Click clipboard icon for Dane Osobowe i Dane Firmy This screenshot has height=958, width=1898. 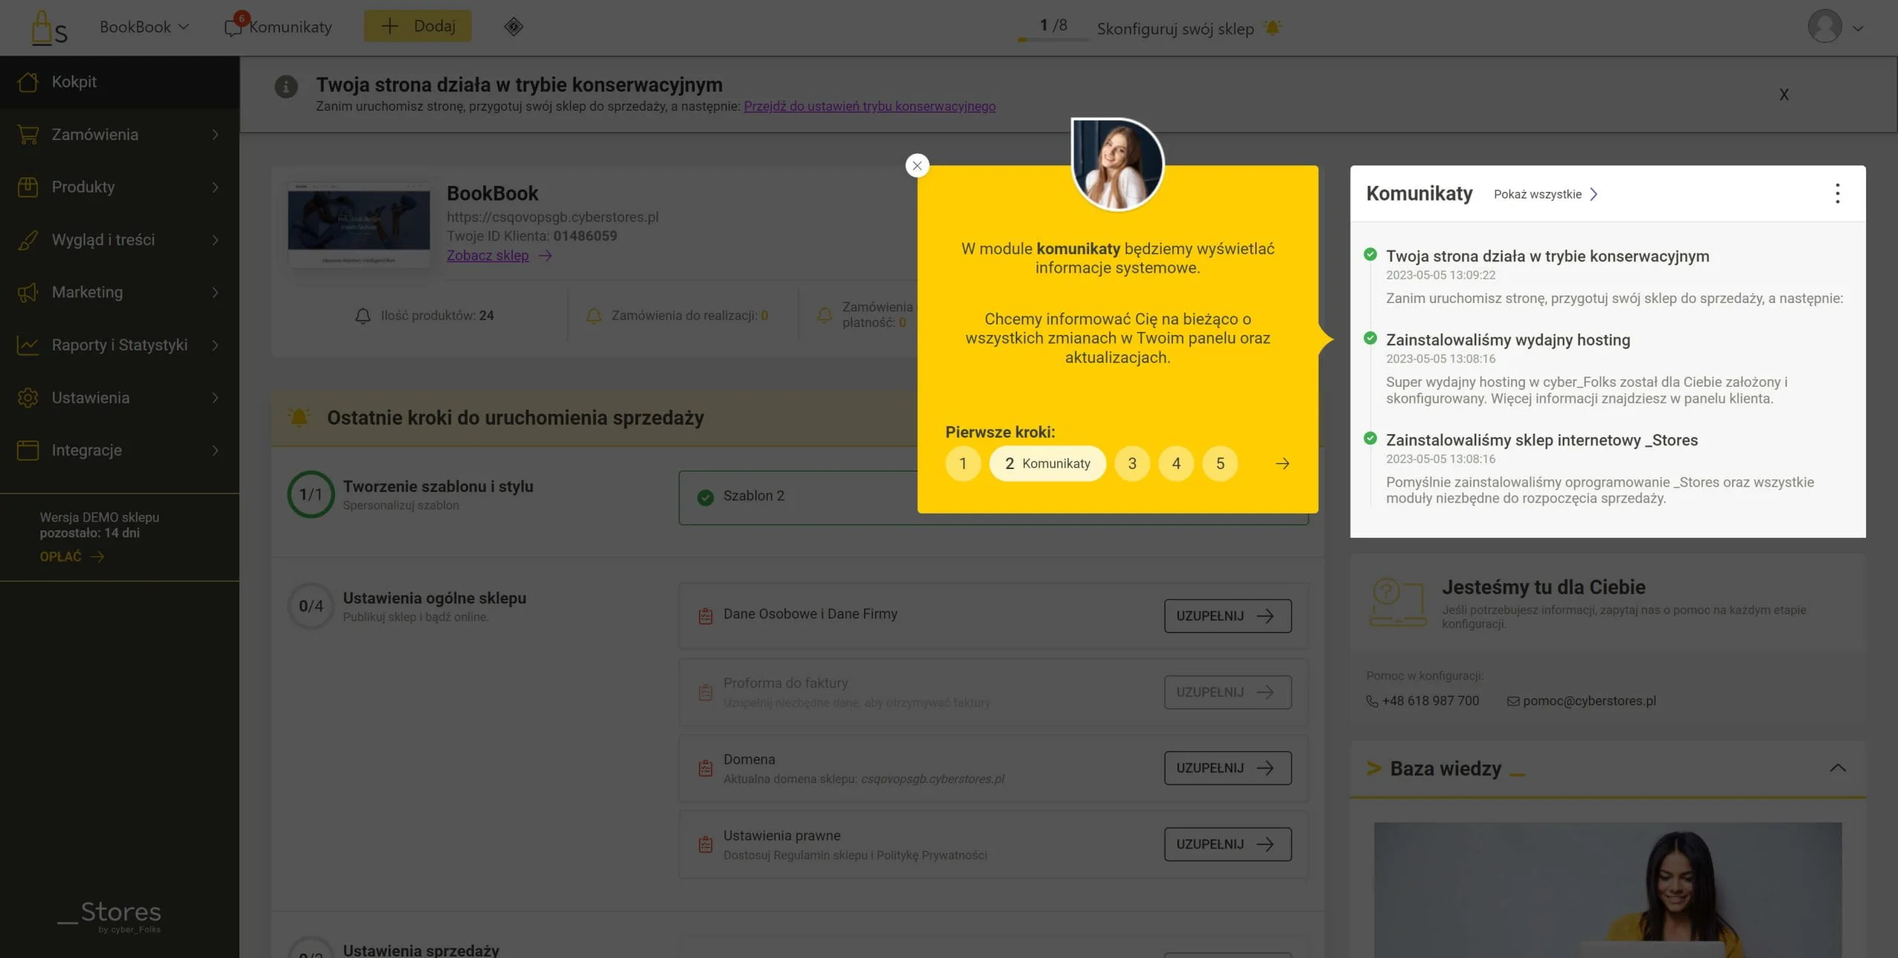[705, 616]
